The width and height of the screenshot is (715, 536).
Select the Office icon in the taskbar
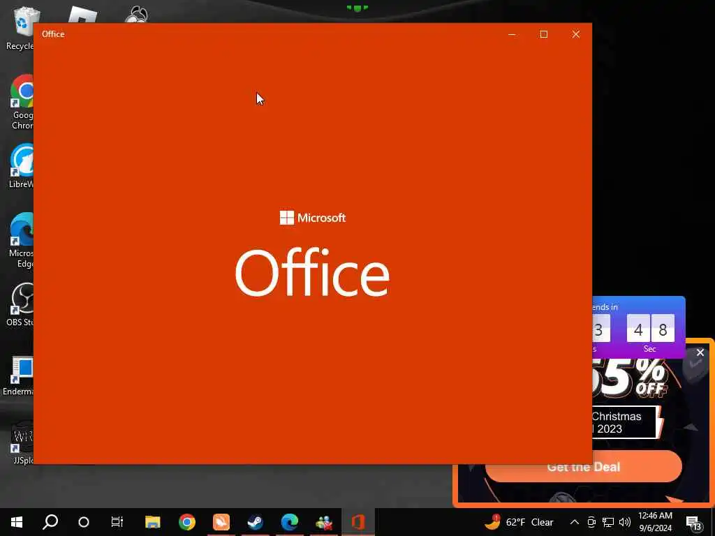pos(358,522)
